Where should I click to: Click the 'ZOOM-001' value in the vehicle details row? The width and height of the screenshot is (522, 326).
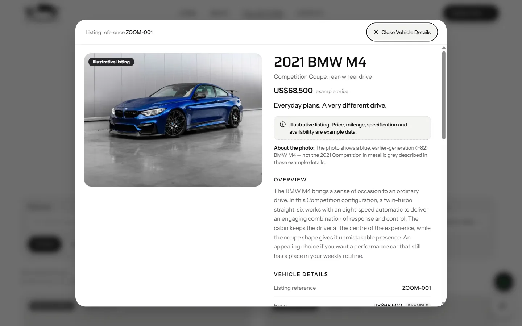[x=417, y=288]
